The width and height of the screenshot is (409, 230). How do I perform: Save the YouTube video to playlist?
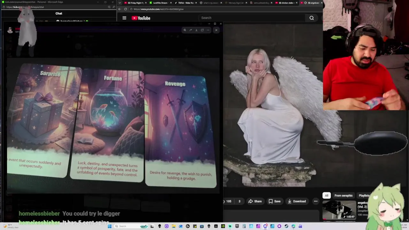point(274,201)
